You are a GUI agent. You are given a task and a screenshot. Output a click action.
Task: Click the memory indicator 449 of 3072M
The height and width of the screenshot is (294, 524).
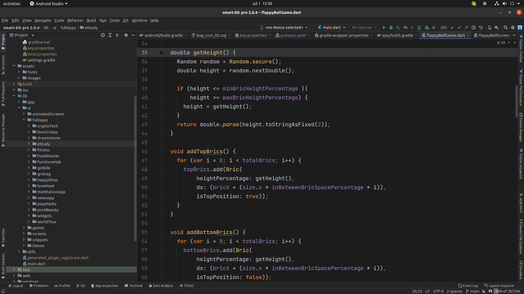[508, 291]
